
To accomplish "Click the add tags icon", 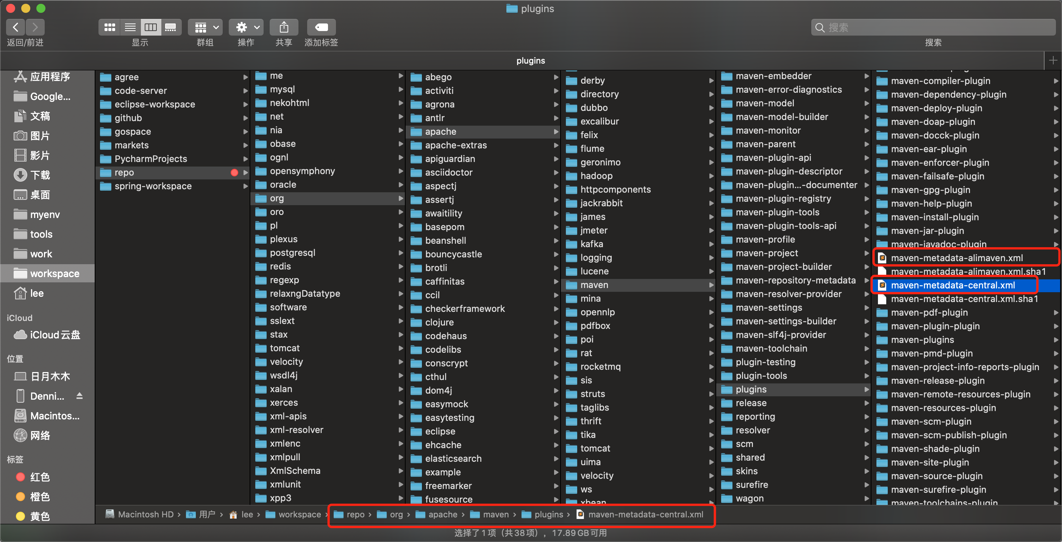I will click(x=321, y=28).
